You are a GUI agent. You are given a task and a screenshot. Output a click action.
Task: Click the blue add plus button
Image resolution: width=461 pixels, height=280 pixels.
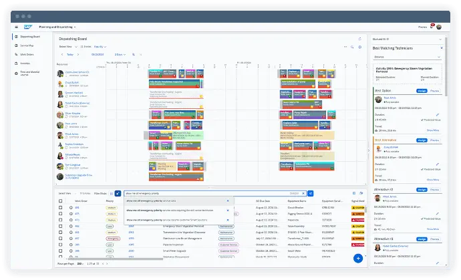(358, 258)
